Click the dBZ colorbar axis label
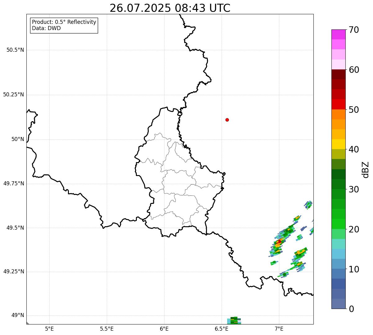Viewport: 373px width, 335px height. pos(366,170)
